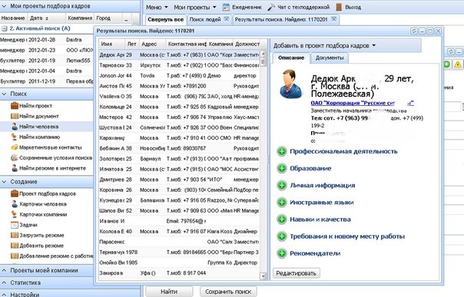Select the Тарновски 33 Иркутск row
The height and width of the screenshot is (297, 464).
[179, 65]
